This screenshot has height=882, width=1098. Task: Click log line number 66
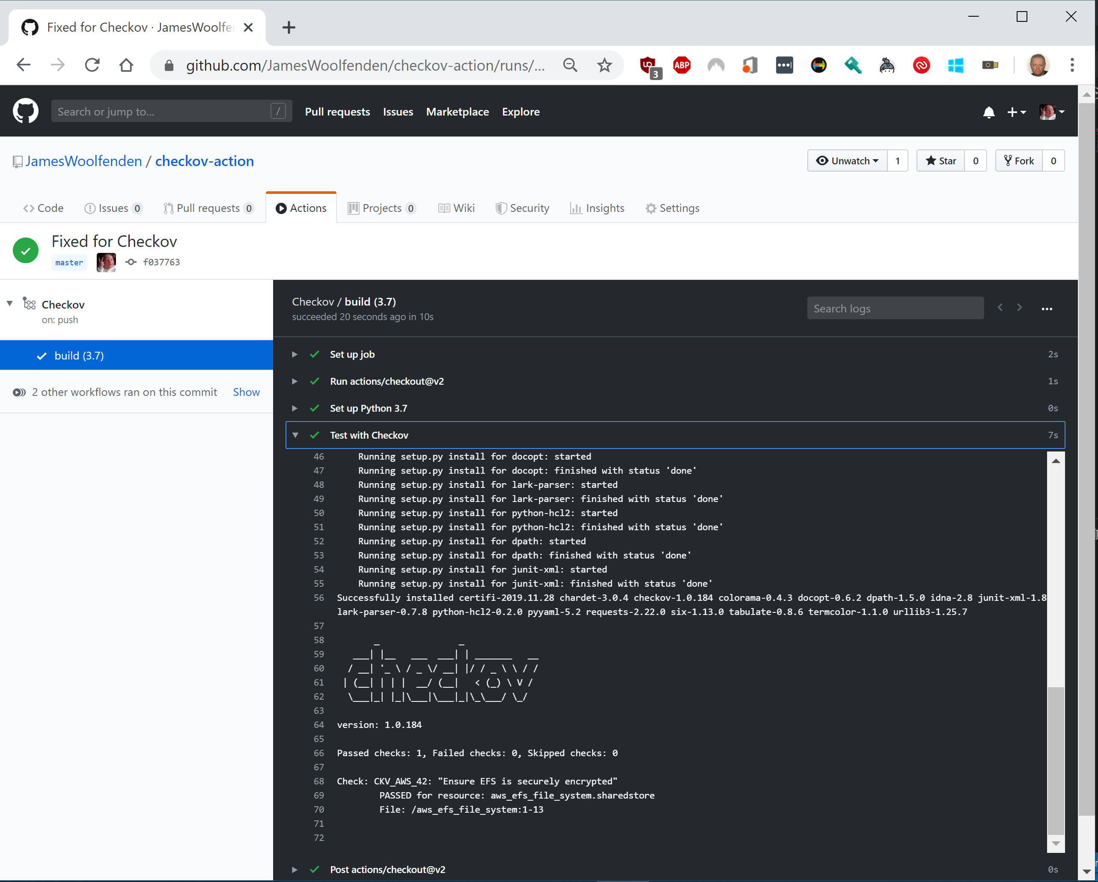point(319,753)
